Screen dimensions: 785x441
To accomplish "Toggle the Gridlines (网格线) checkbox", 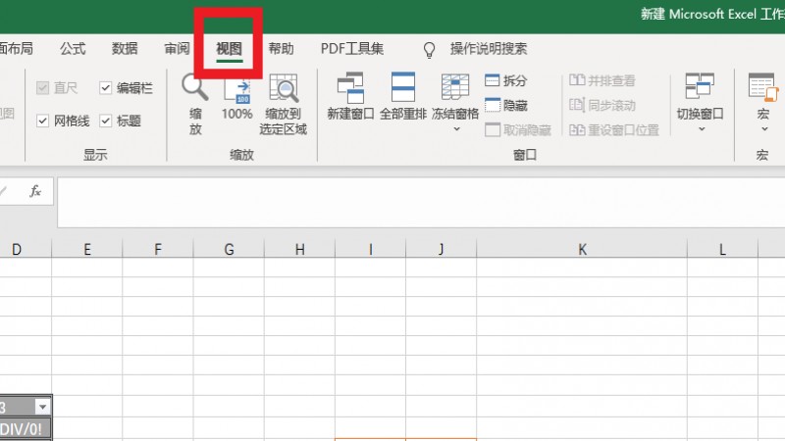I will tap(43, 121).
